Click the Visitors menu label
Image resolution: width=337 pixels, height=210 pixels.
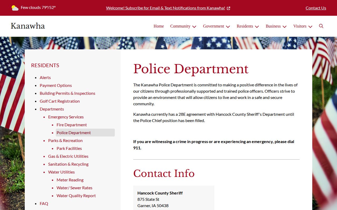point(300,26)
